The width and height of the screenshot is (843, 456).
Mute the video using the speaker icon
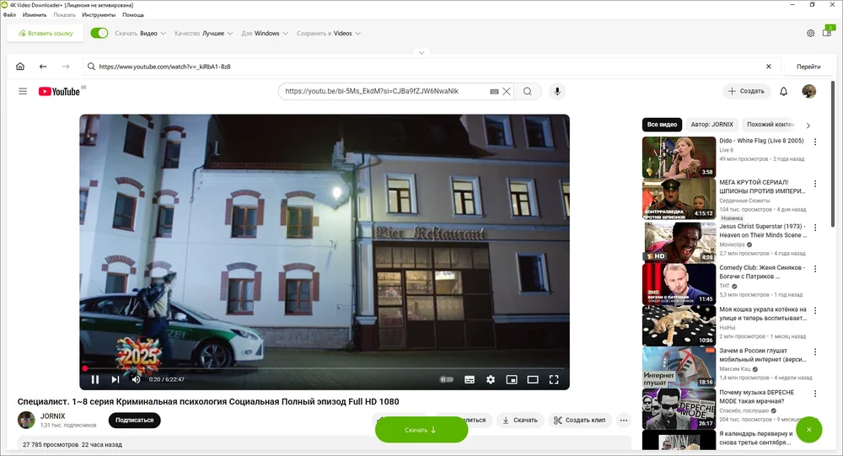point(136,379)
